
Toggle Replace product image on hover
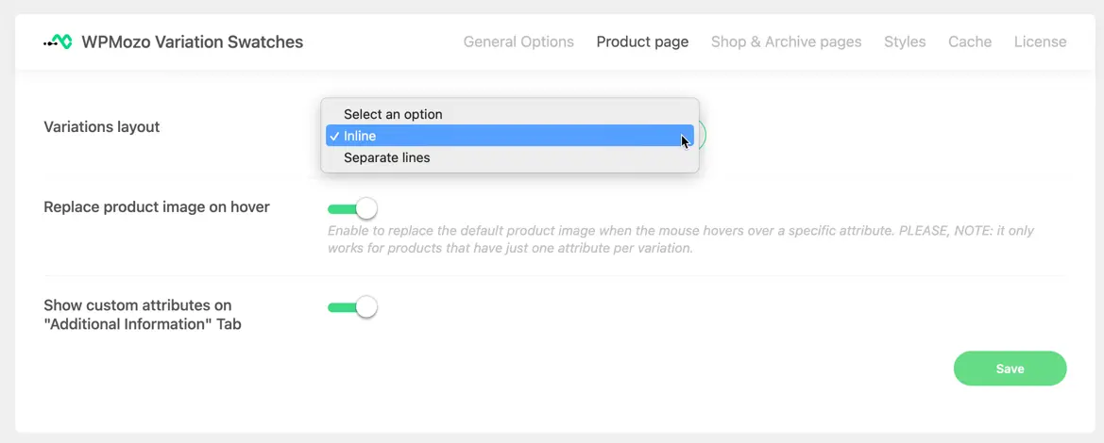click(352, 208)
